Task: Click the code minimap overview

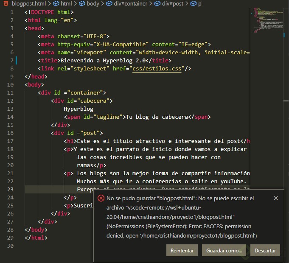Action: coord(268,20)
